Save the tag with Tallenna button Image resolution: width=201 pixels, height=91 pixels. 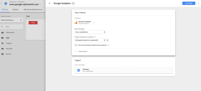[x=189, y=3]
